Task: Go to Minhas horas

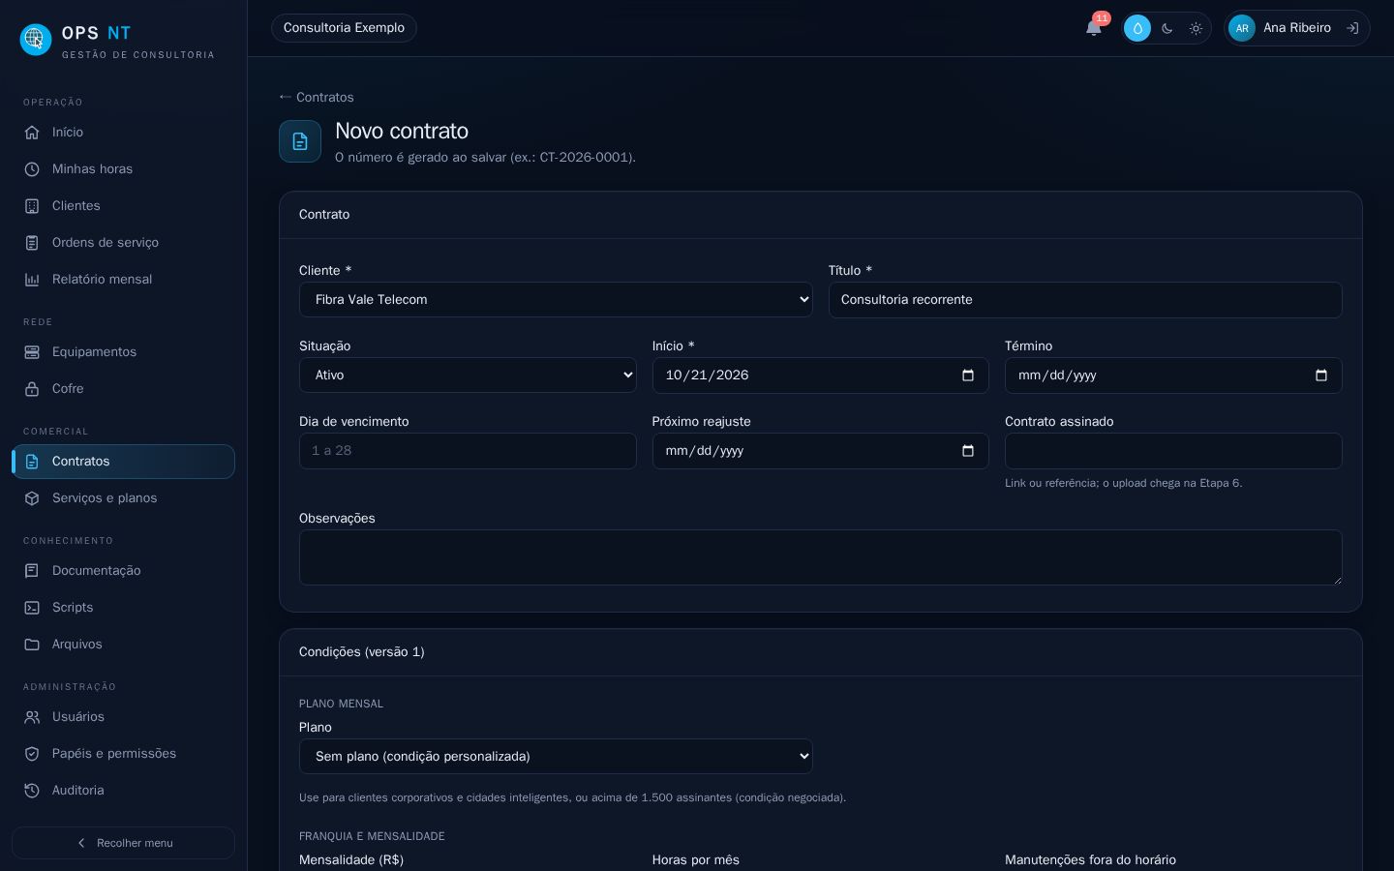Action: pos(123,169)
